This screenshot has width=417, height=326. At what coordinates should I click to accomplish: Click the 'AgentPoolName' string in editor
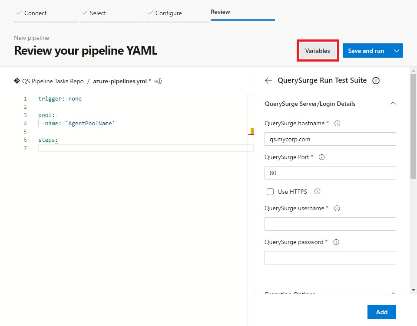click(x=90, y=124)
